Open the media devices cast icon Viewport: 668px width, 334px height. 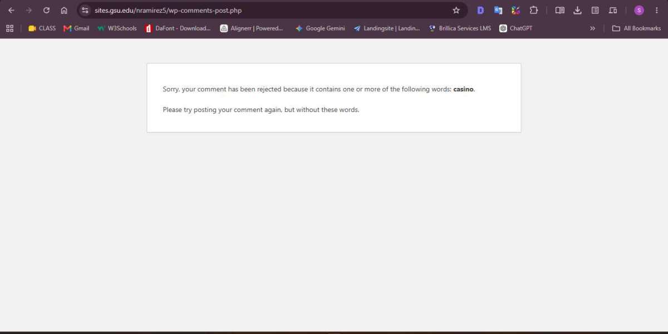[x=613, y=10]
